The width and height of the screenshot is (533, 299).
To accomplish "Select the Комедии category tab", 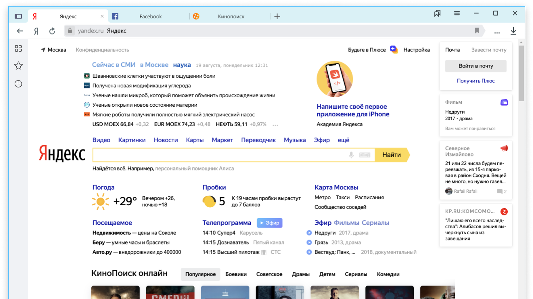I will click(388, 274).
